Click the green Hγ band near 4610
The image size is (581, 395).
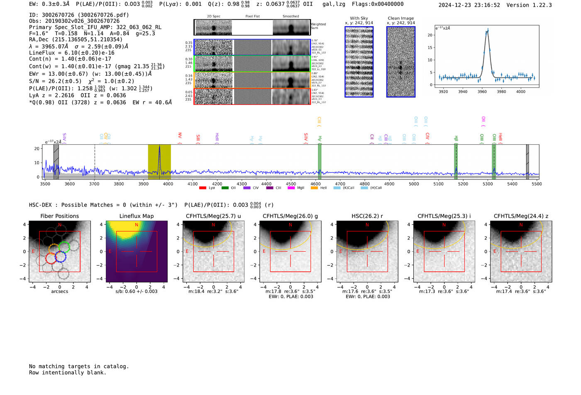click(320, 162)
